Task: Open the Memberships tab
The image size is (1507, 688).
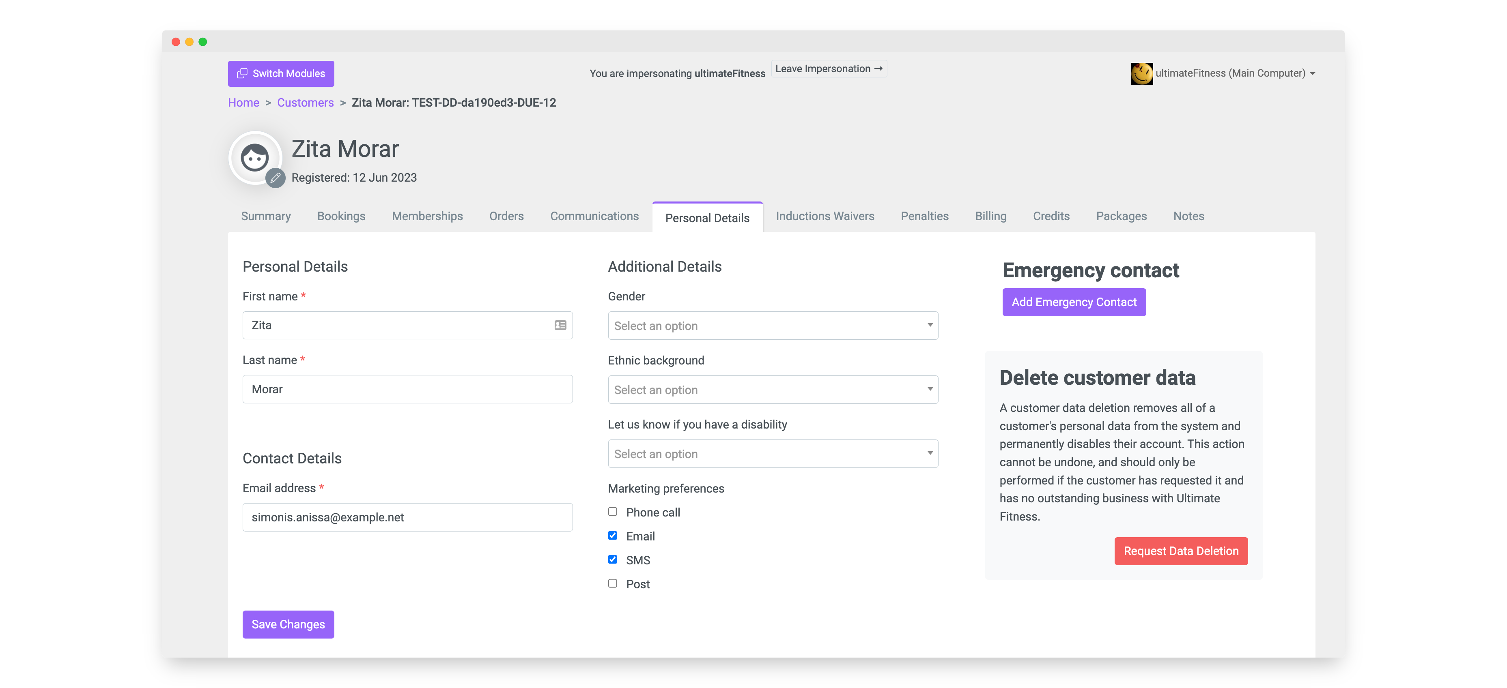Action: [x=427, y=216]
